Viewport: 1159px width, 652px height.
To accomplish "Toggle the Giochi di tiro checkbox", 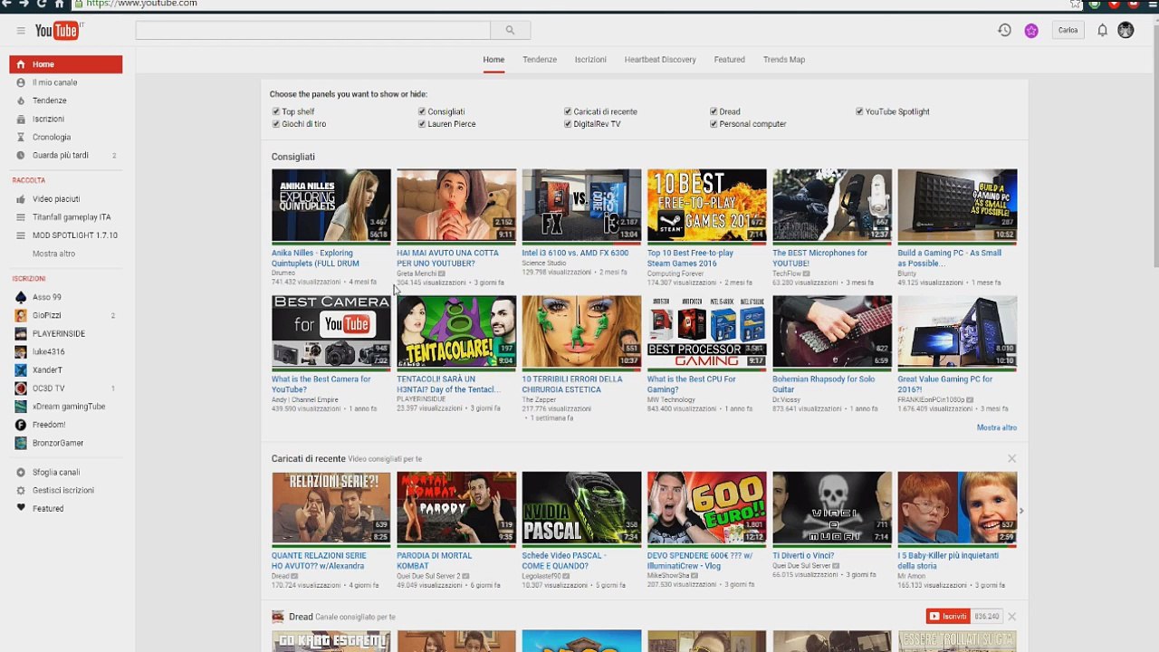I will pos(276,124).
